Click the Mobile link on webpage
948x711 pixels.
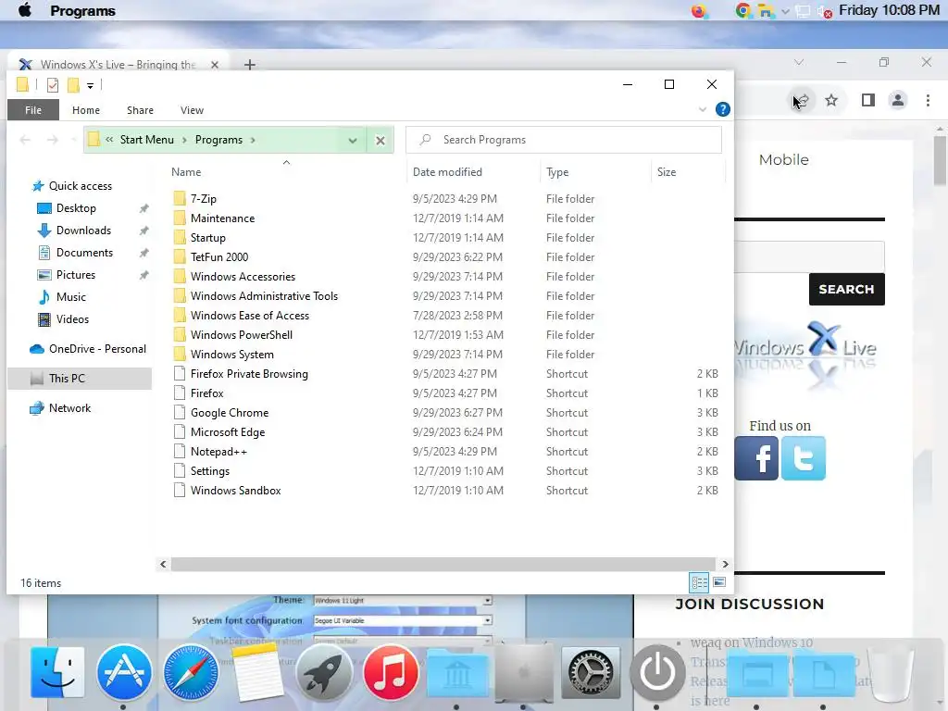[783, 159]
